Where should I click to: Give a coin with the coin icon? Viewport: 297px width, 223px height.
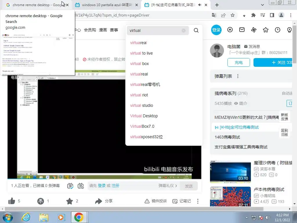[x=41, y=201]
